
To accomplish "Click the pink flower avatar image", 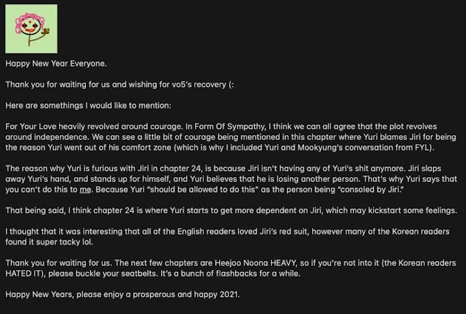I will pyautogui.click(x=31, y=29).
